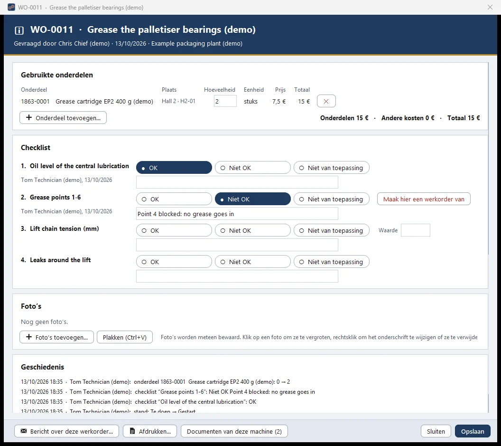Click the Oil level remark field
This screenshot has width=501, height=446.
click(237, 182)
